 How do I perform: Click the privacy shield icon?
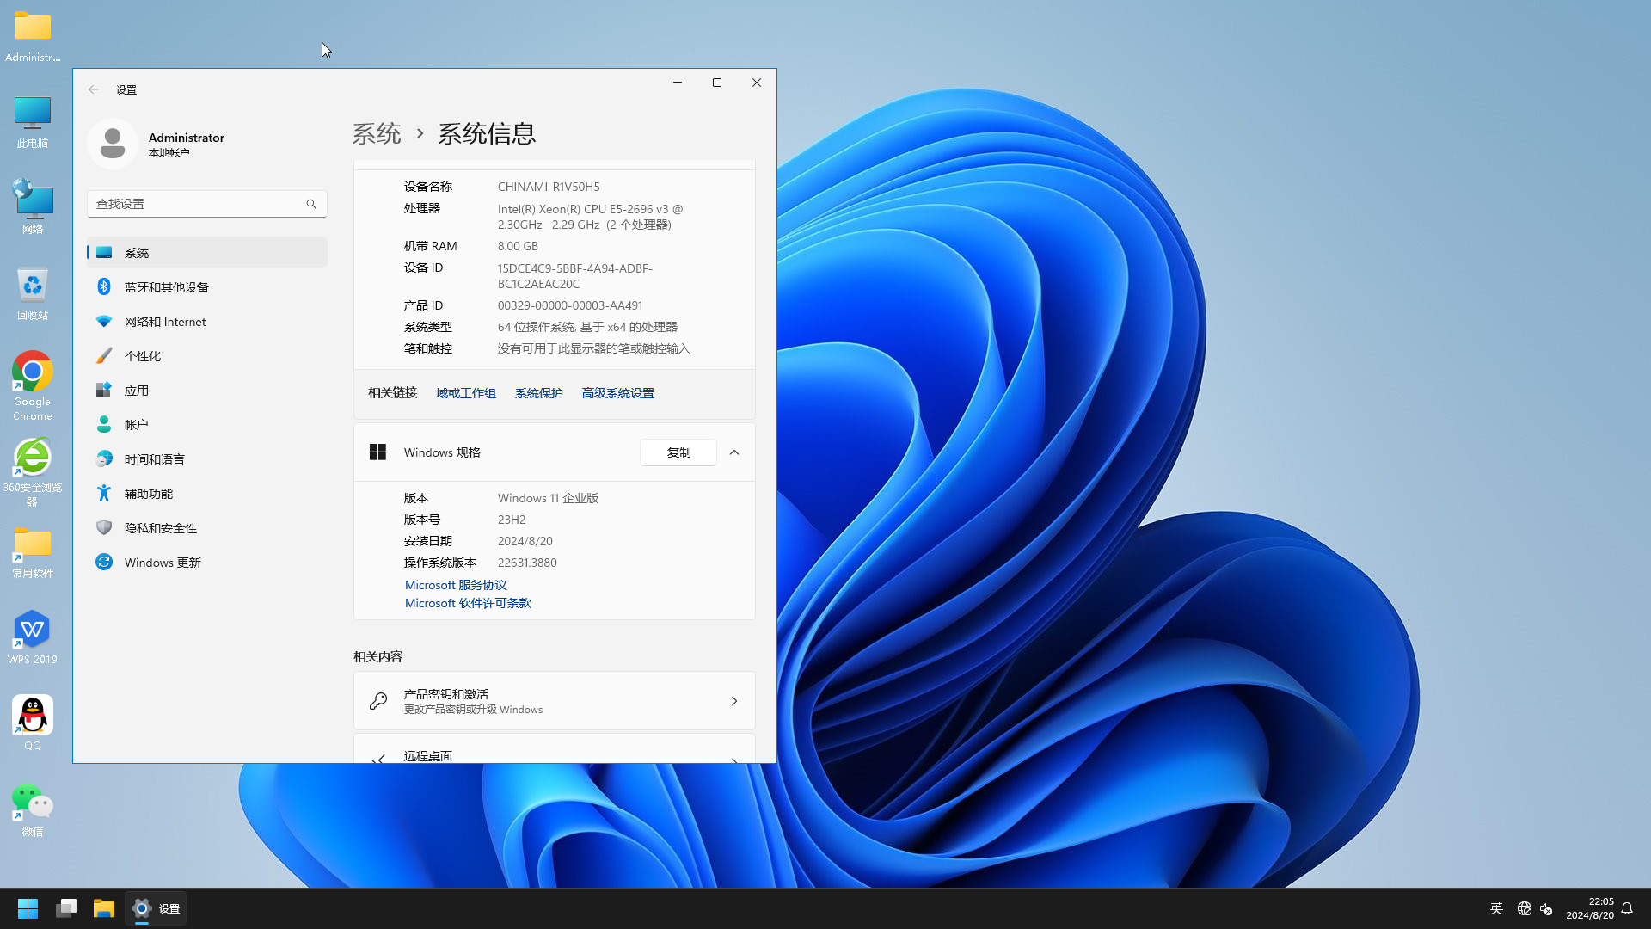click(x=104, y=527)
